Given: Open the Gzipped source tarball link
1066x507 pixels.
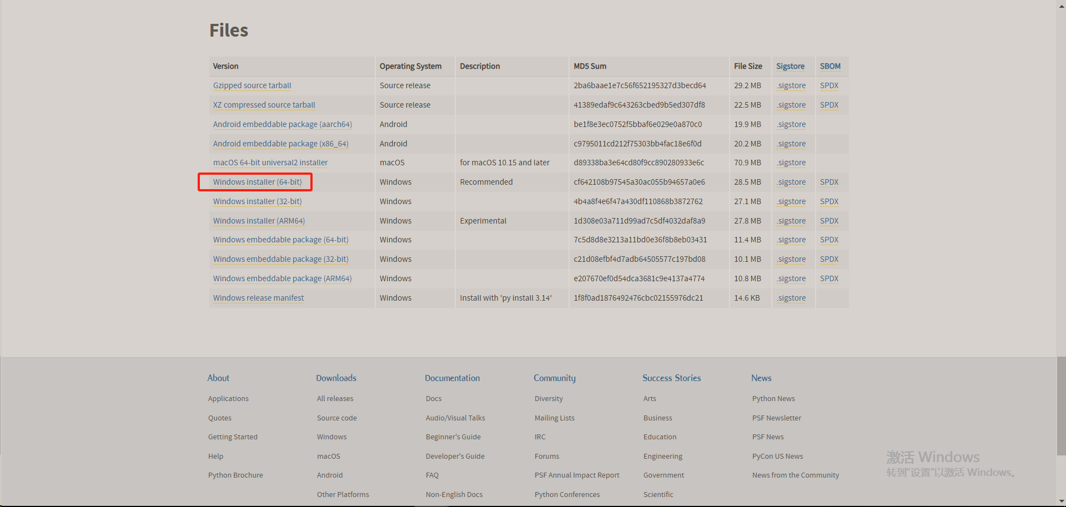Looking at the screenshot, I should tap(252, 85).
